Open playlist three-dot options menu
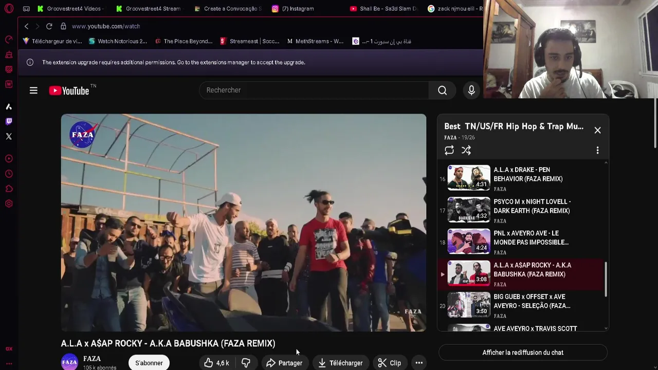 click(597, 150)
